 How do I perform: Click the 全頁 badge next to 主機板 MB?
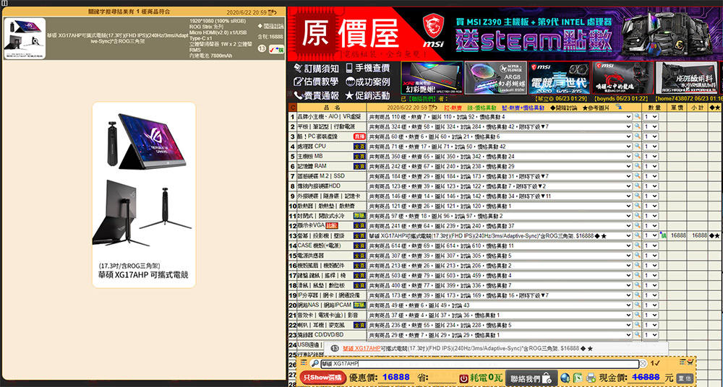coord(359,156)
